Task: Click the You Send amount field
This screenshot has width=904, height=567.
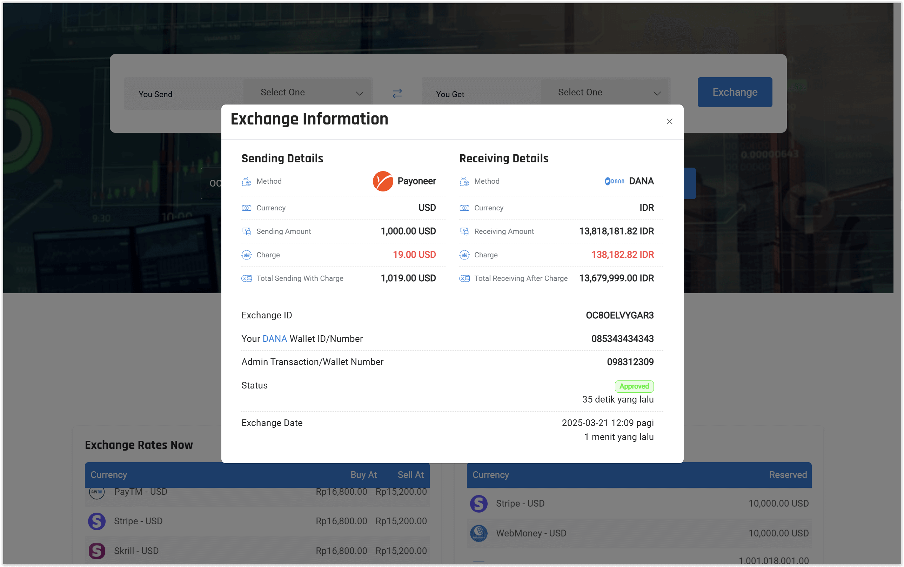Action: point(184,94)
